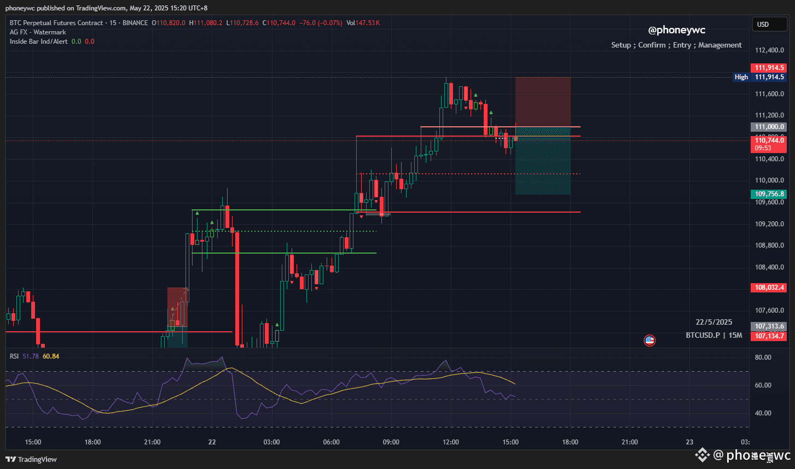Click the 23 date label on time axis
Image resolution: width=795 pixels, height=469 pixels.
coord(689,442)
